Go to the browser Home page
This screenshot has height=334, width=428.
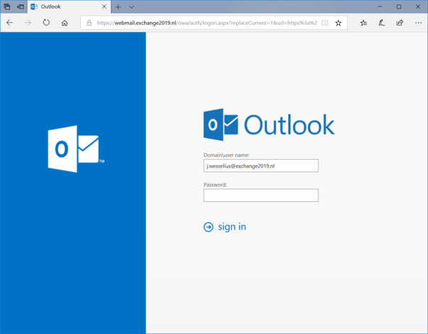(65, 23)
